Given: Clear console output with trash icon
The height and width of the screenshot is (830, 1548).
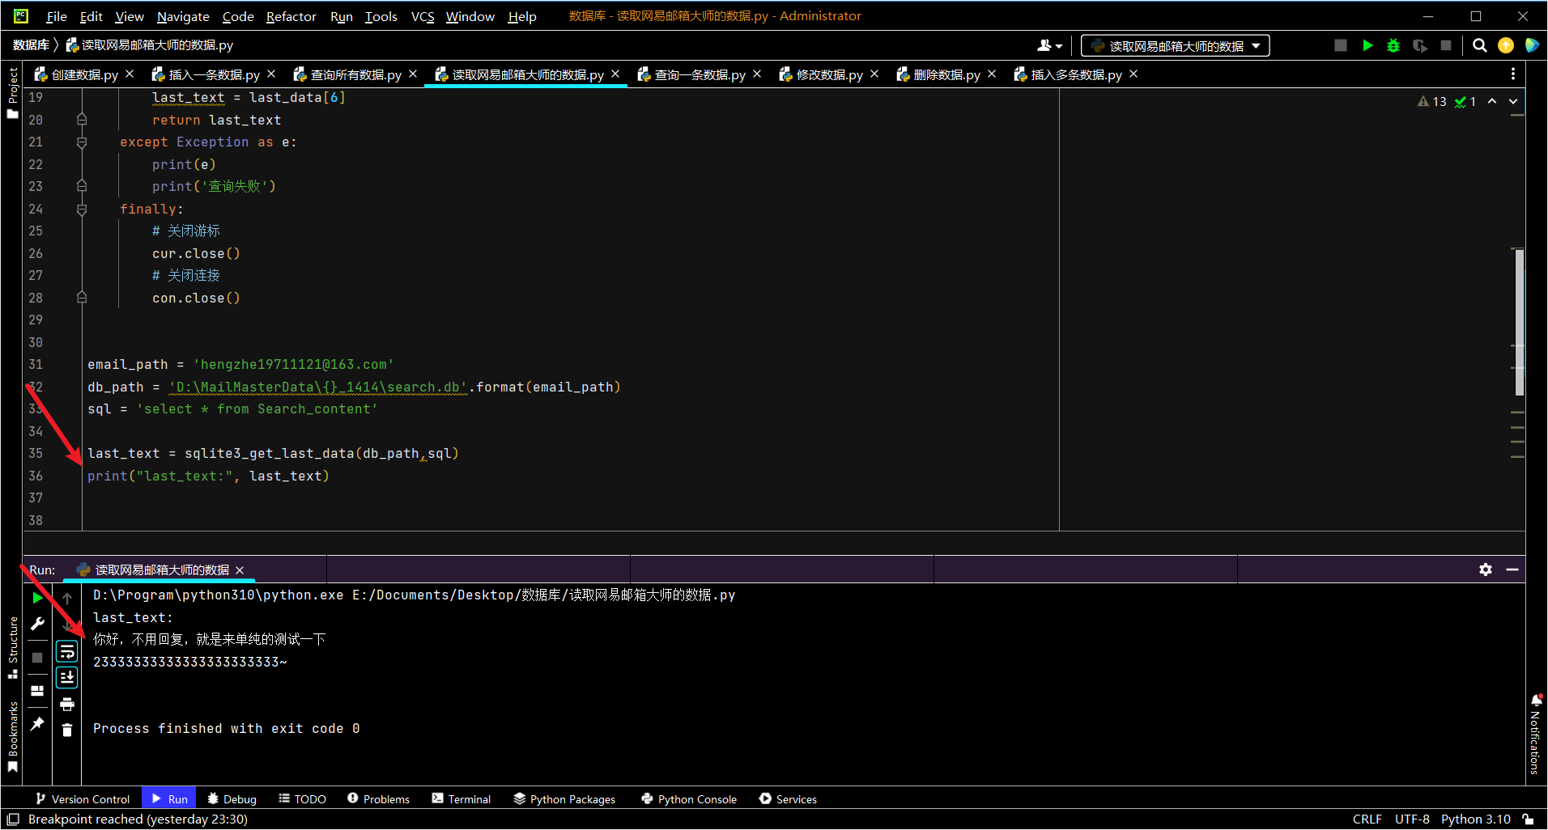Looking at the screenshot, I should 67,730.
